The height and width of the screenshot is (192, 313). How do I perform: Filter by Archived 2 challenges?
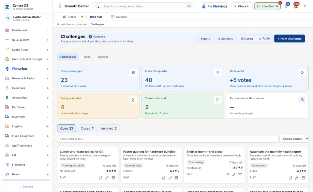(x=109, y=128)
